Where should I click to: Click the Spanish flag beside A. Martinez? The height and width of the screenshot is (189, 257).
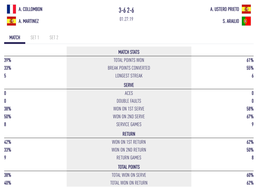11,21
